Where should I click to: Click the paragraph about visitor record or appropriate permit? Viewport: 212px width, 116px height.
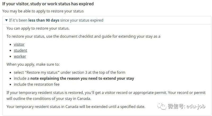(106, 96)
